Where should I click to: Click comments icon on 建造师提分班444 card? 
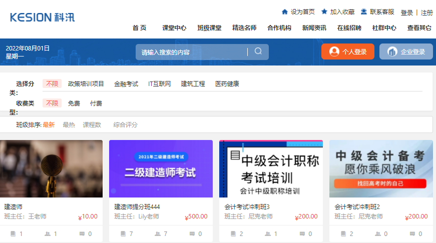point(192,234)
